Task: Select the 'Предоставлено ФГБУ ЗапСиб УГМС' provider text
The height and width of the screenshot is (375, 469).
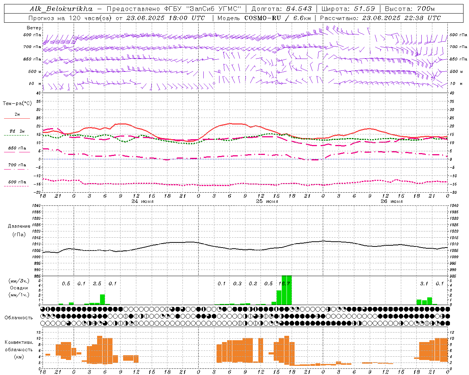Action: pos(174,9)
